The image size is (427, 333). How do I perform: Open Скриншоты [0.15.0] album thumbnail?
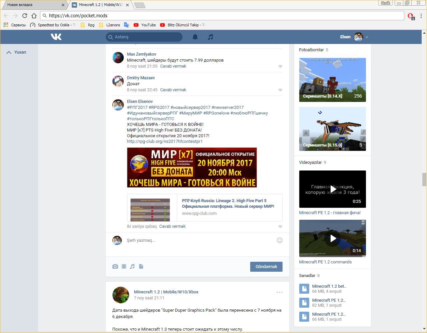pos(333,129)
